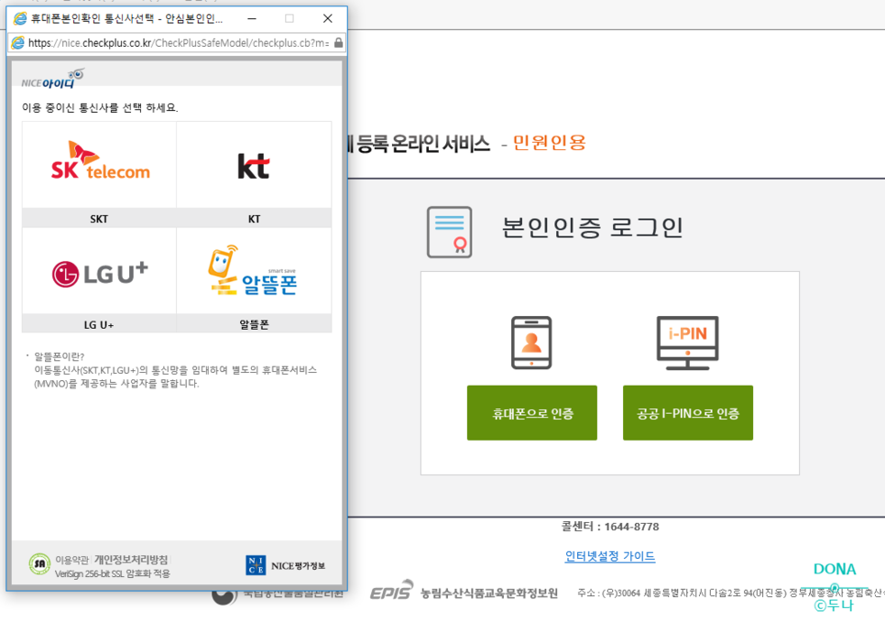Click the smartphone user icon
Viewport: 885px width, 643px height.
(x=531, y=343)
